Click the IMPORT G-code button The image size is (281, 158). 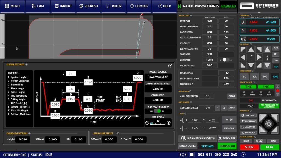(x=63, y=6)
